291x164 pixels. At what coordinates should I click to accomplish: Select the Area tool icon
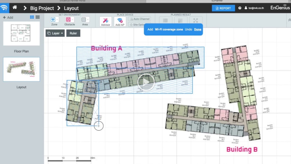[x=83, y=19]
